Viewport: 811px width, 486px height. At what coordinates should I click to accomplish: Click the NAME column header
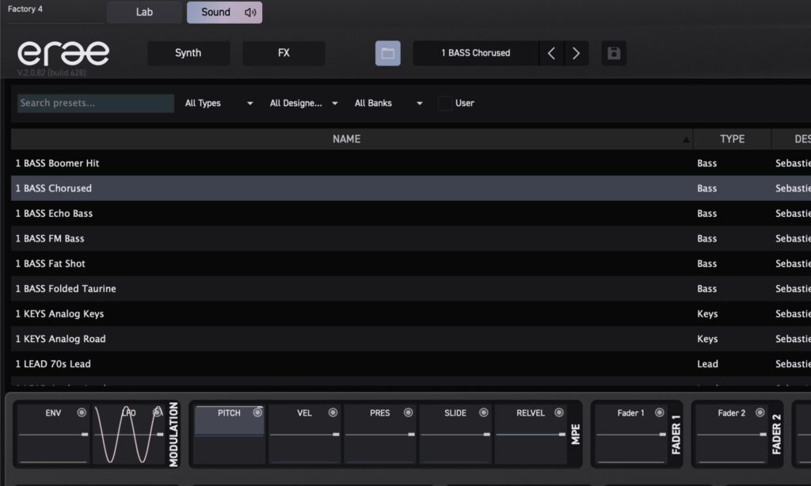point(347,139)
